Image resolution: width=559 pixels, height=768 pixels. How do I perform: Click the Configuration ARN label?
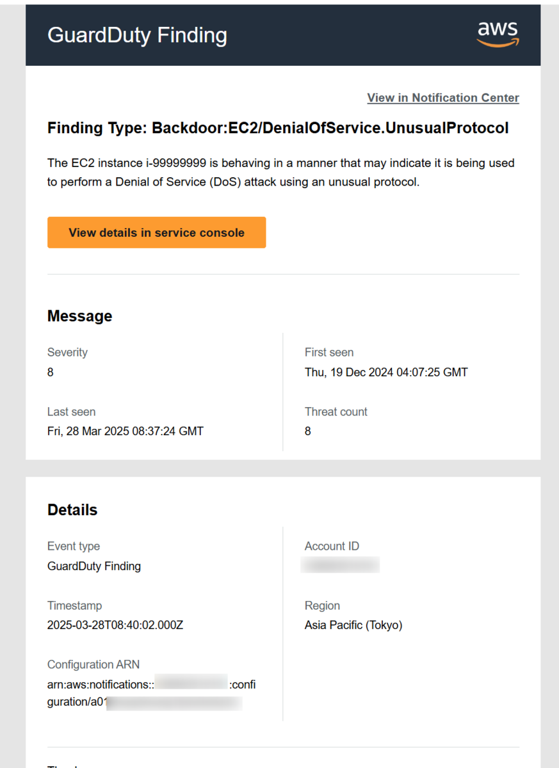(93, 665)
